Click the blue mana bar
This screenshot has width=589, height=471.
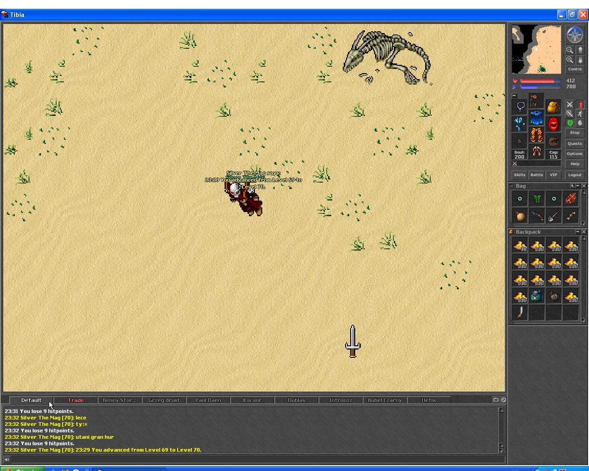pos(540,86)
